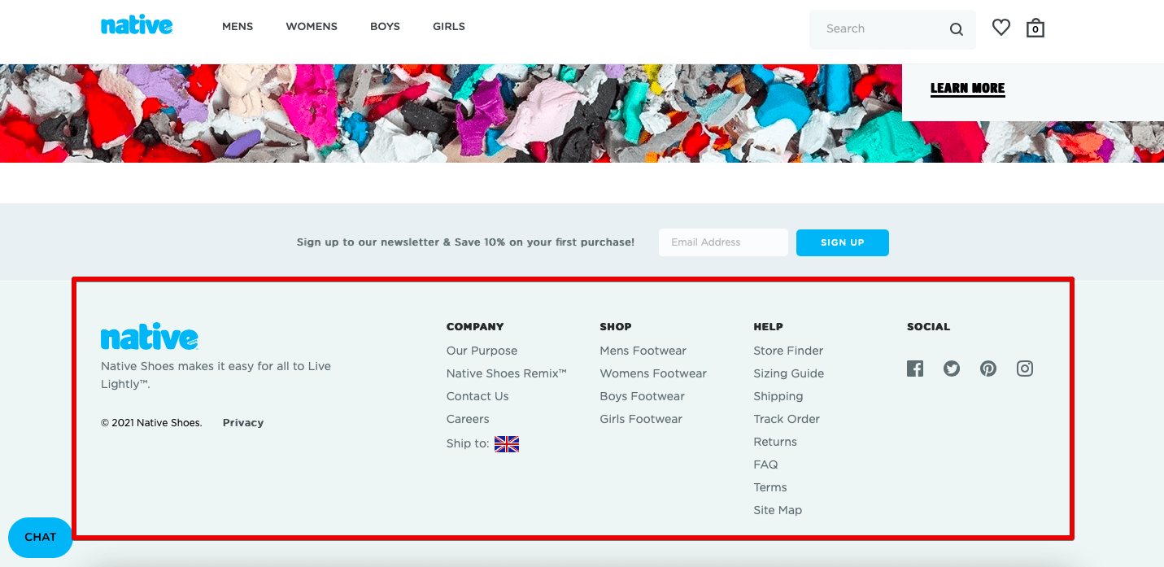Click the search magnifier icon
The height and width of the screenshot is (567, 1164).
click(x=957, y=29)
